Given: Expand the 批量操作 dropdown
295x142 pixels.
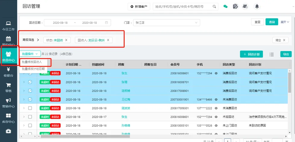Looking at the screenshot, I should 30,54.
